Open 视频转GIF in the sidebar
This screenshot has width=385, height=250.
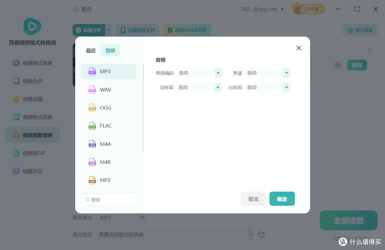pos(33,153)
